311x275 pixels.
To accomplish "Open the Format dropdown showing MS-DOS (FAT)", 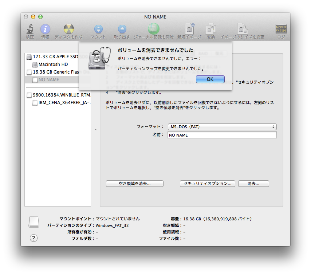I will tap(222, 127).
